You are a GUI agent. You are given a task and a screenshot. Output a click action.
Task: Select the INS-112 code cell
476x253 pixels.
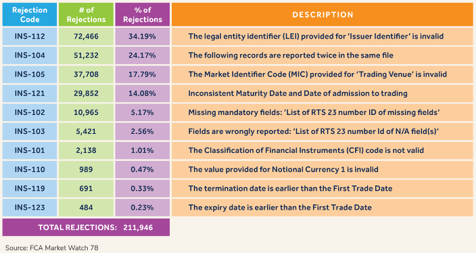click(30, 37)
